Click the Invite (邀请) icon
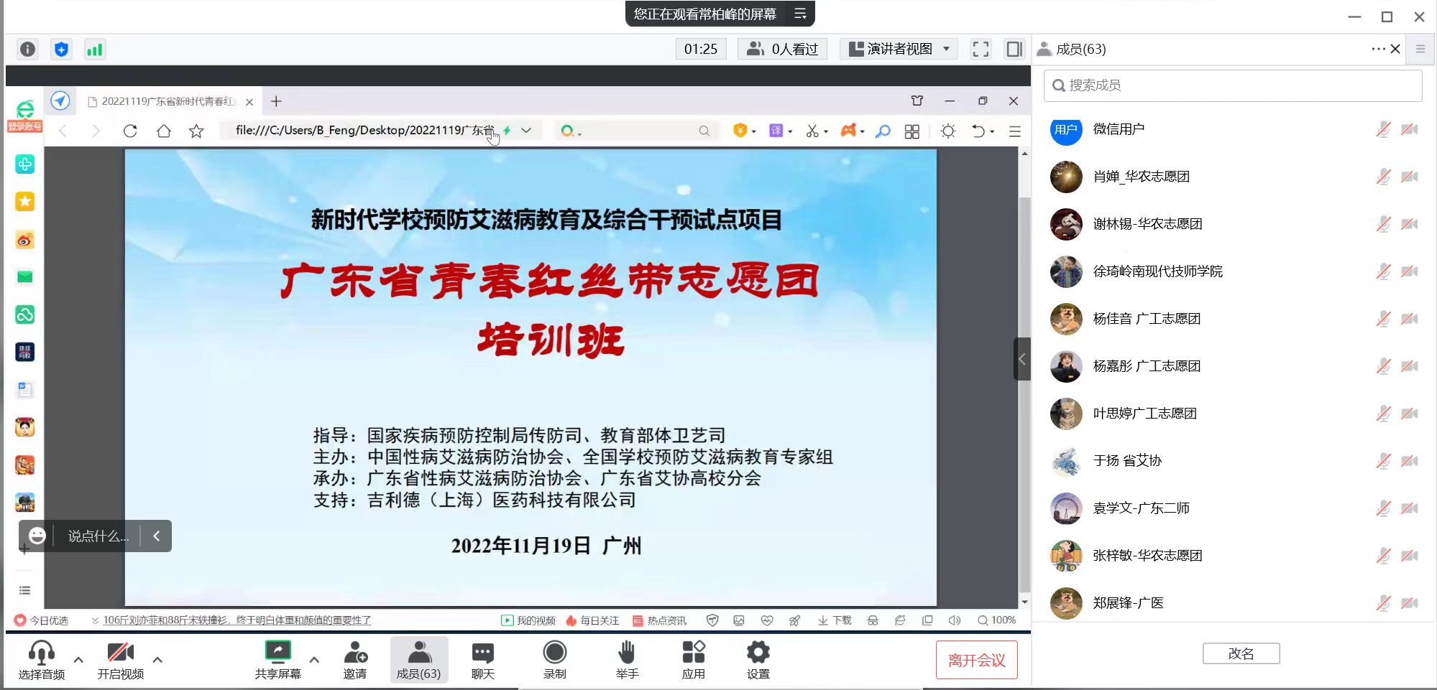Screen dimensions: 1437x690 pyautogui.click(x=354, y=659)
